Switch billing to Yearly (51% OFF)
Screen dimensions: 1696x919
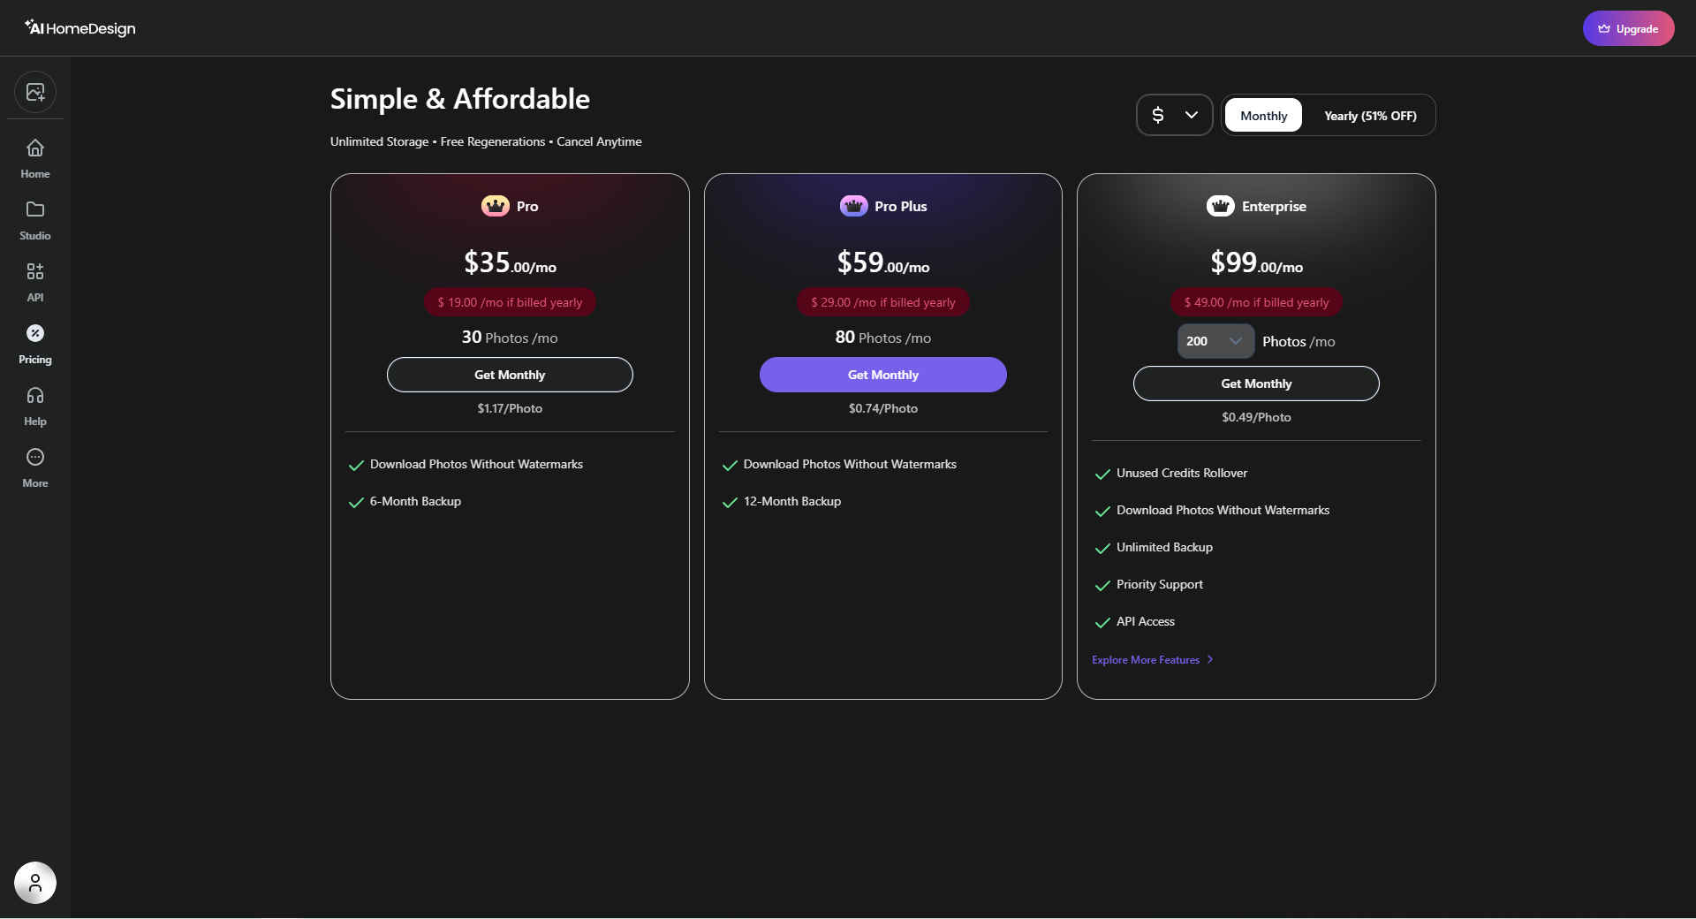(1370, 116)
